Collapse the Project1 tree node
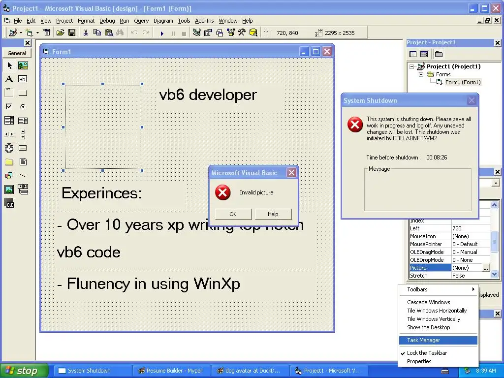The width and height of the screenshot is (504, 378). (x=412, y=66)
